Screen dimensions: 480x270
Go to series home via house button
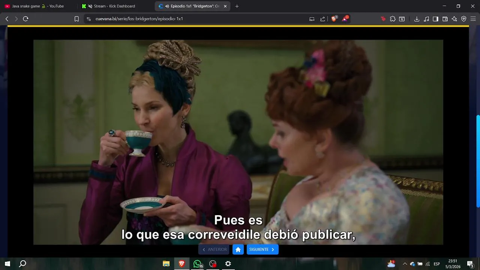[x=238, y=249]
